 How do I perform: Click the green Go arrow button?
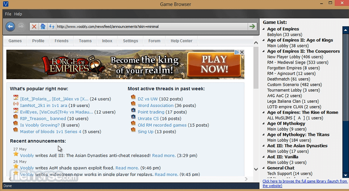click(252, 27)
